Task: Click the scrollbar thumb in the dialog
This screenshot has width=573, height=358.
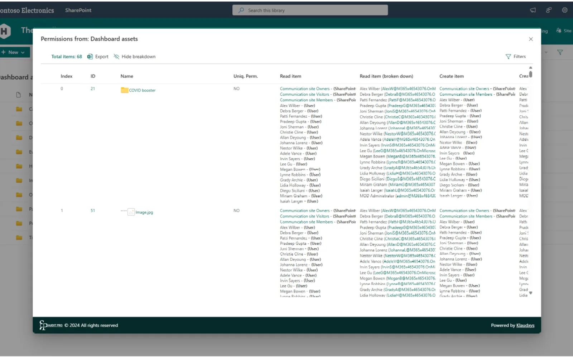Action: click(531, 74)
